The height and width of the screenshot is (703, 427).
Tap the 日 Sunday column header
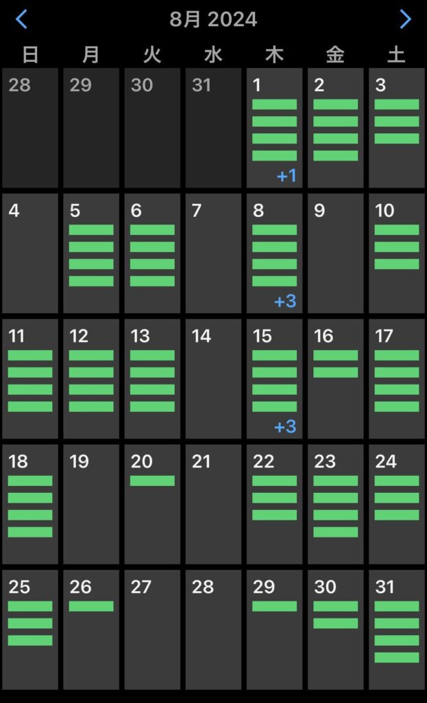(29, 55)
